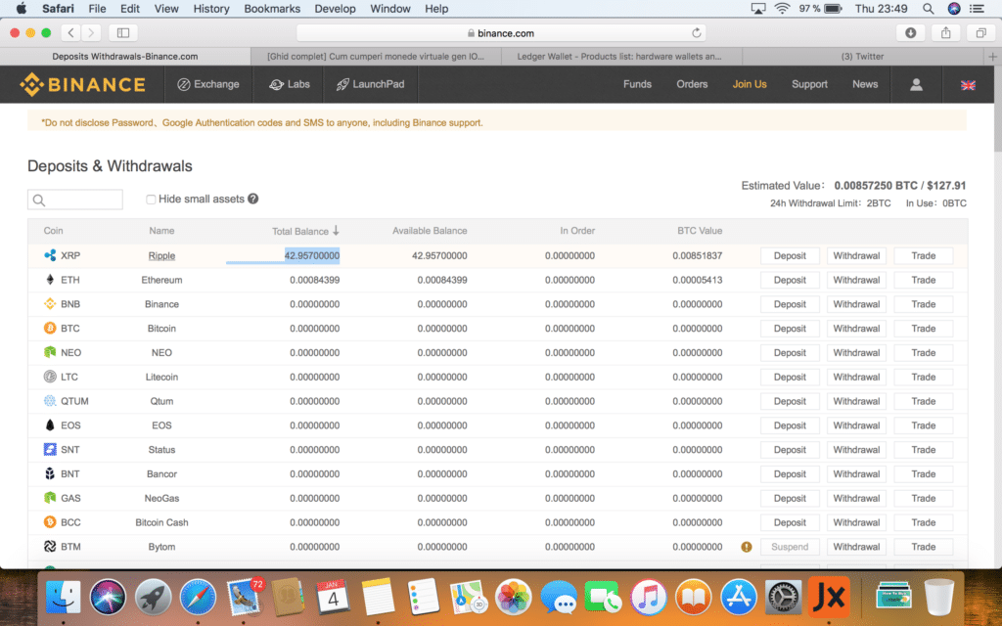Click the QTUM coin icon
The image size is (1002, 626).
(x=50, y=401)
